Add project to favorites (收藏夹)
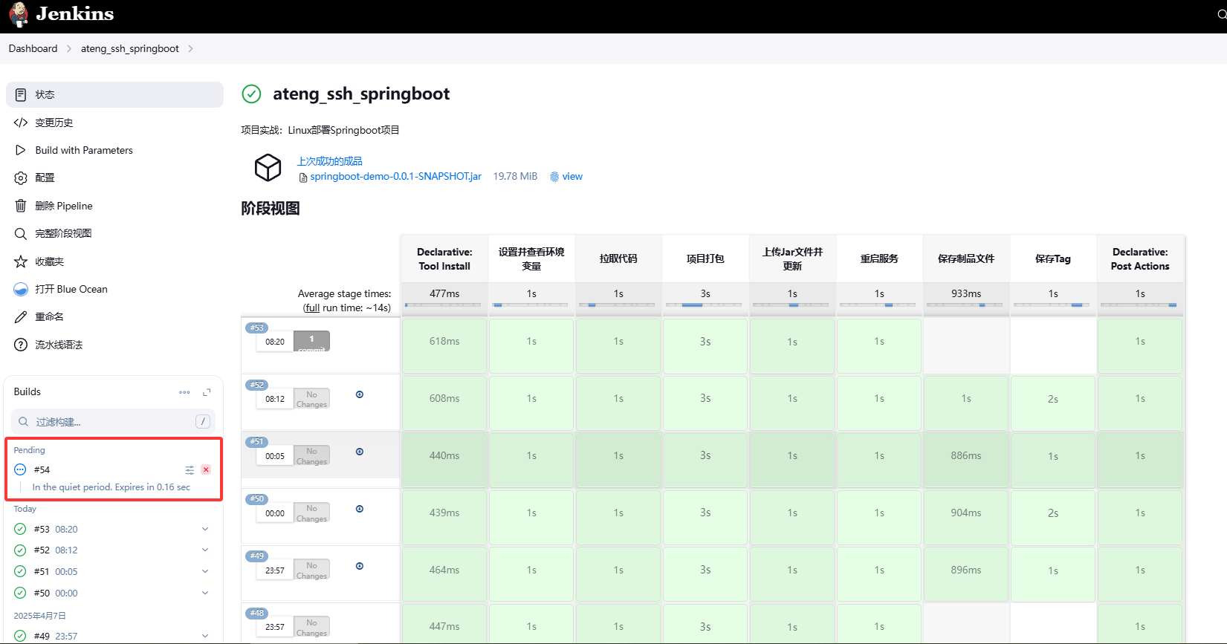Screen dimensions: 1227x644 pos(49,261)
